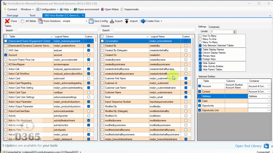Select Action Card Type table row
273x153 pixels.
(x=49, y=92)
